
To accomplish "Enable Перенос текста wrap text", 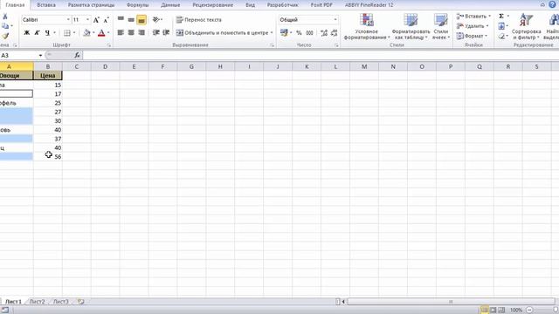I will tap(199, 20).
